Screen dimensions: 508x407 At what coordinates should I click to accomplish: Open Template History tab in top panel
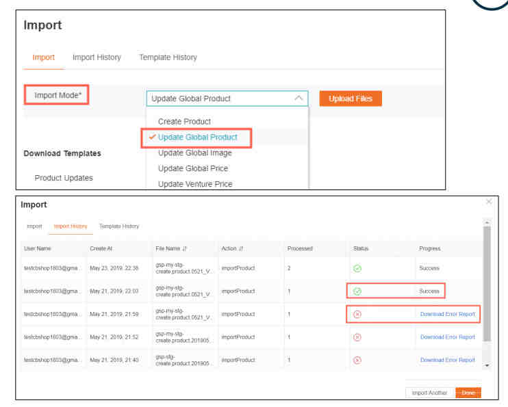tap(168, 57)
